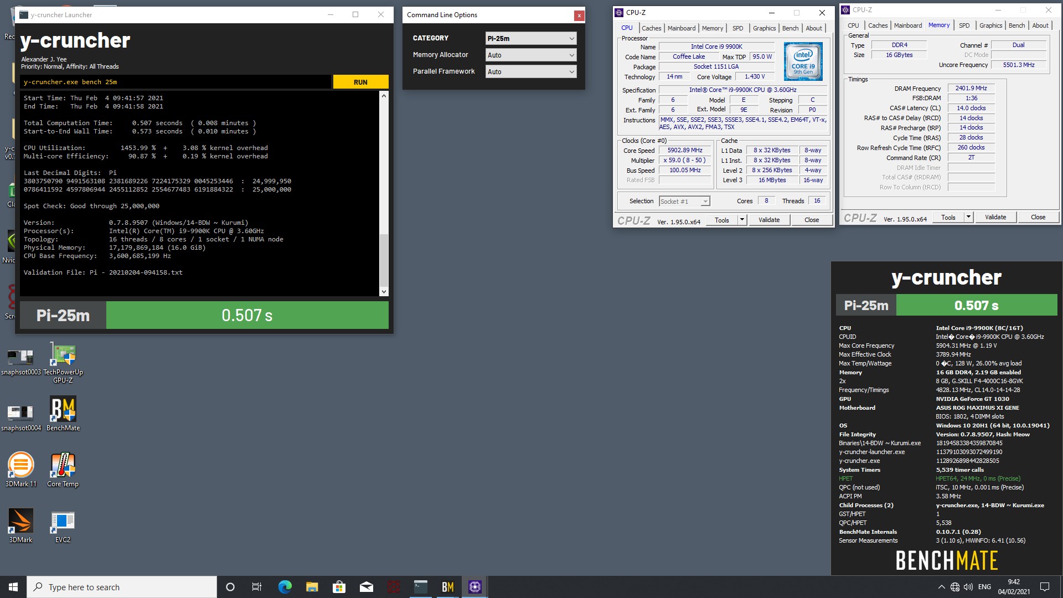Click BenchMate Max Core Frequency value
Image resolution: width=1063 pixels, height=598 pixels.
(x=966, y=346)
